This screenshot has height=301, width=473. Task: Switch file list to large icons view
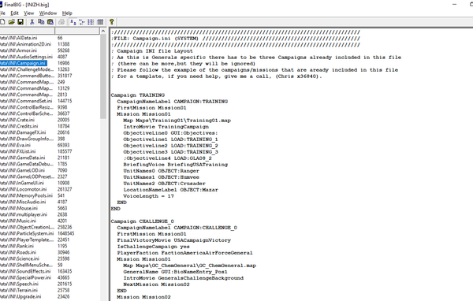(73, 22)
